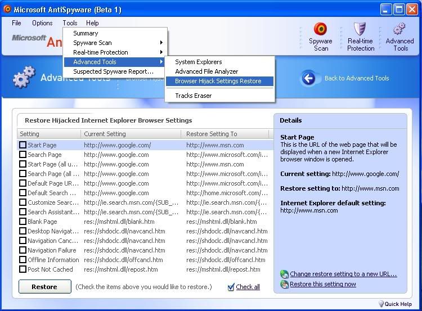The width and height of the screenshot is (422, 311).
Task: Select System Explorers in the submenu
Action: pyautogui.click(x=219, y=62)
